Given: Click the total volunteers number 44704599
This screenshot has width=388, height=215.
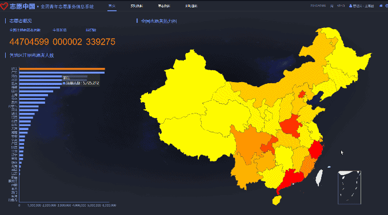Looking at the screenshot, I should [x=29, y=42].
